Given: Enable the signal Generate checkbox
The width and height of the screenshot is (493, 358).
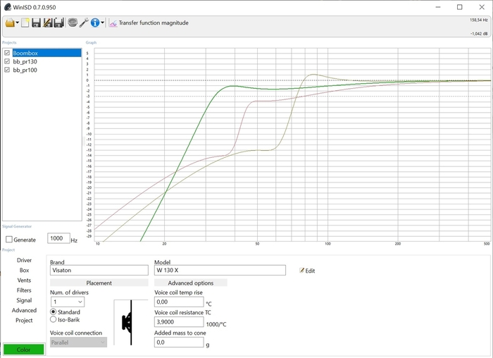Looking at the screenshot, I should tap(9, 240).
